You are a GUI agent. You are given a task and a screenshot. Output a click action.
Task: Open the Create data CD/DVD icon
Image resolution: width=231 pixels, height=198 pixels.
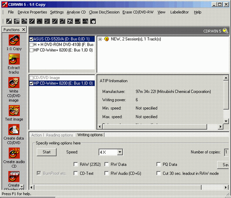pyautogui.click(x=14, y=130)
